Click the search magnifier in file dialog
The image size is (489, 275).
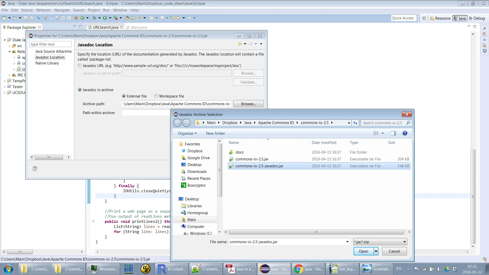408,123
